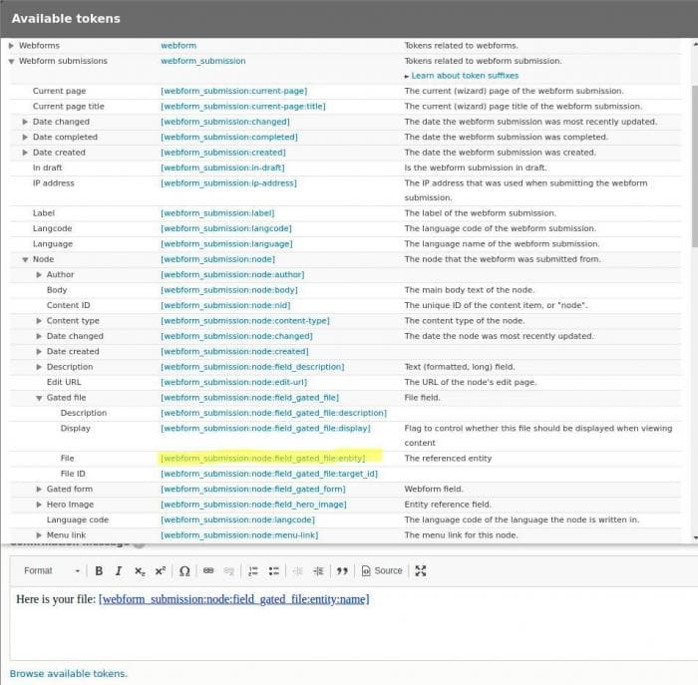The height and width of the screenshot is (685, 698).
Task: Insert the node:langcode token
Action: pyautogui.click(x=237, y=519)
